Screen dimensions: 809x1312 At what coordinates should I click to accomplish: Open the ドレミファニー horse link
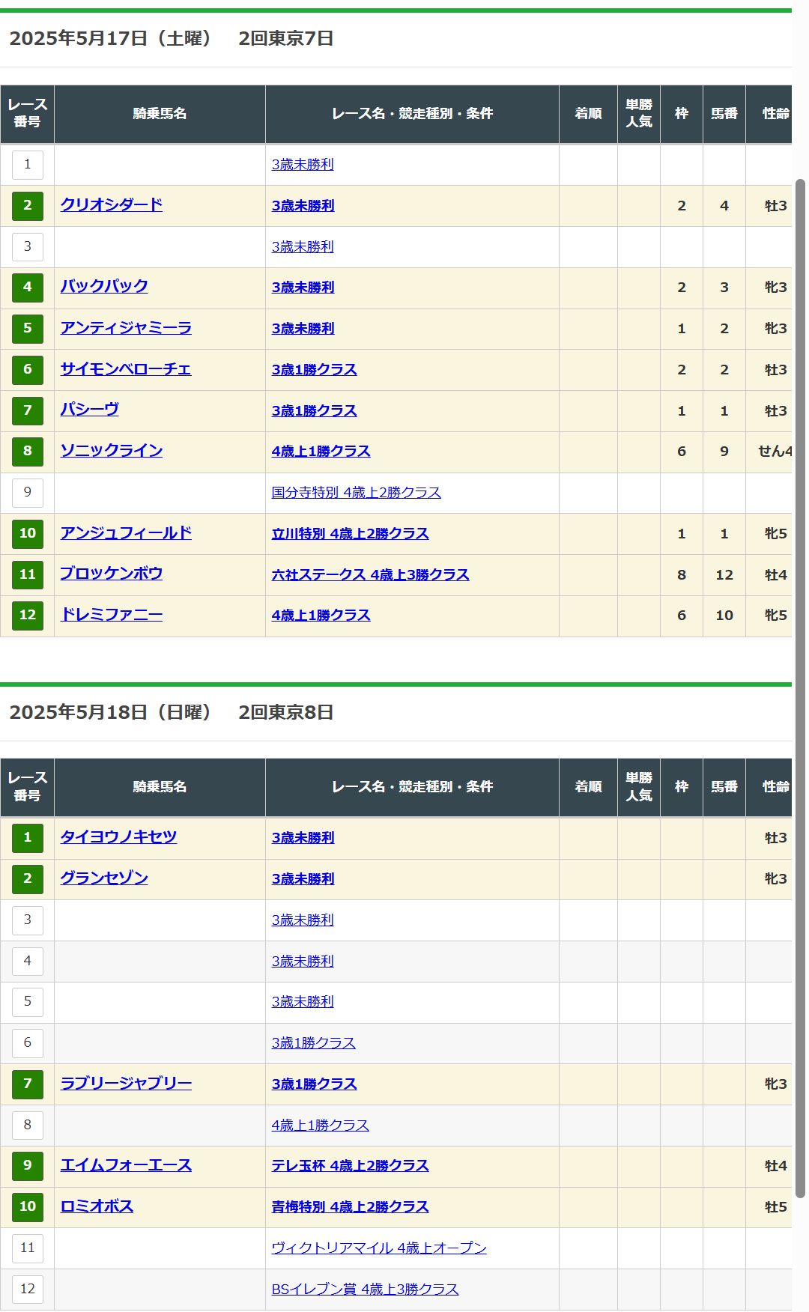click(111, 615)
